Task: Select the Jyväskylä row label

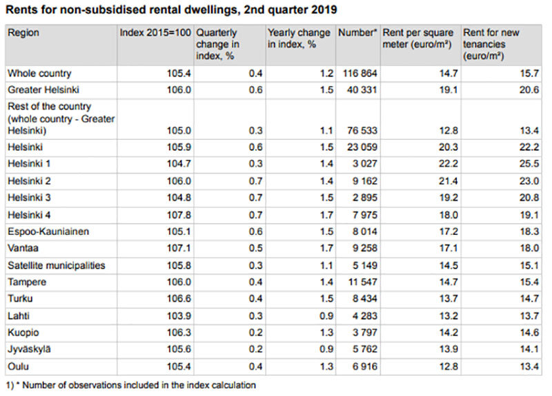Action: coord(30,349)
